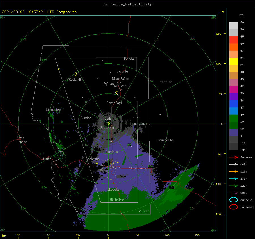Click the white 04DK arrow icon
This screenshot has width=255, height=239.
(233, 164)
